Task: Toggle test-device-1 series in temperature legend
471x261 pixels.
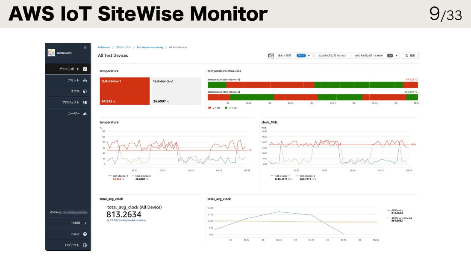Action: 120,176
